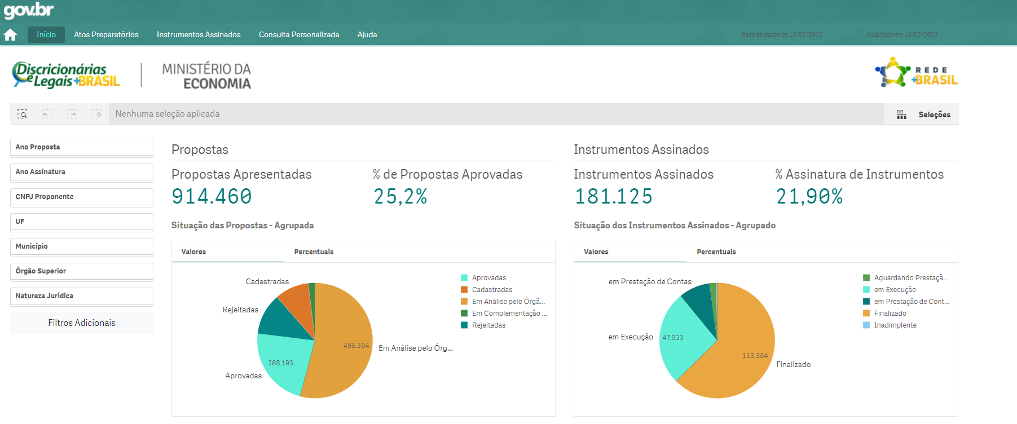Click the gov.br logo
The width and height of the screenshot is (1017, 424).
[29, 10]
